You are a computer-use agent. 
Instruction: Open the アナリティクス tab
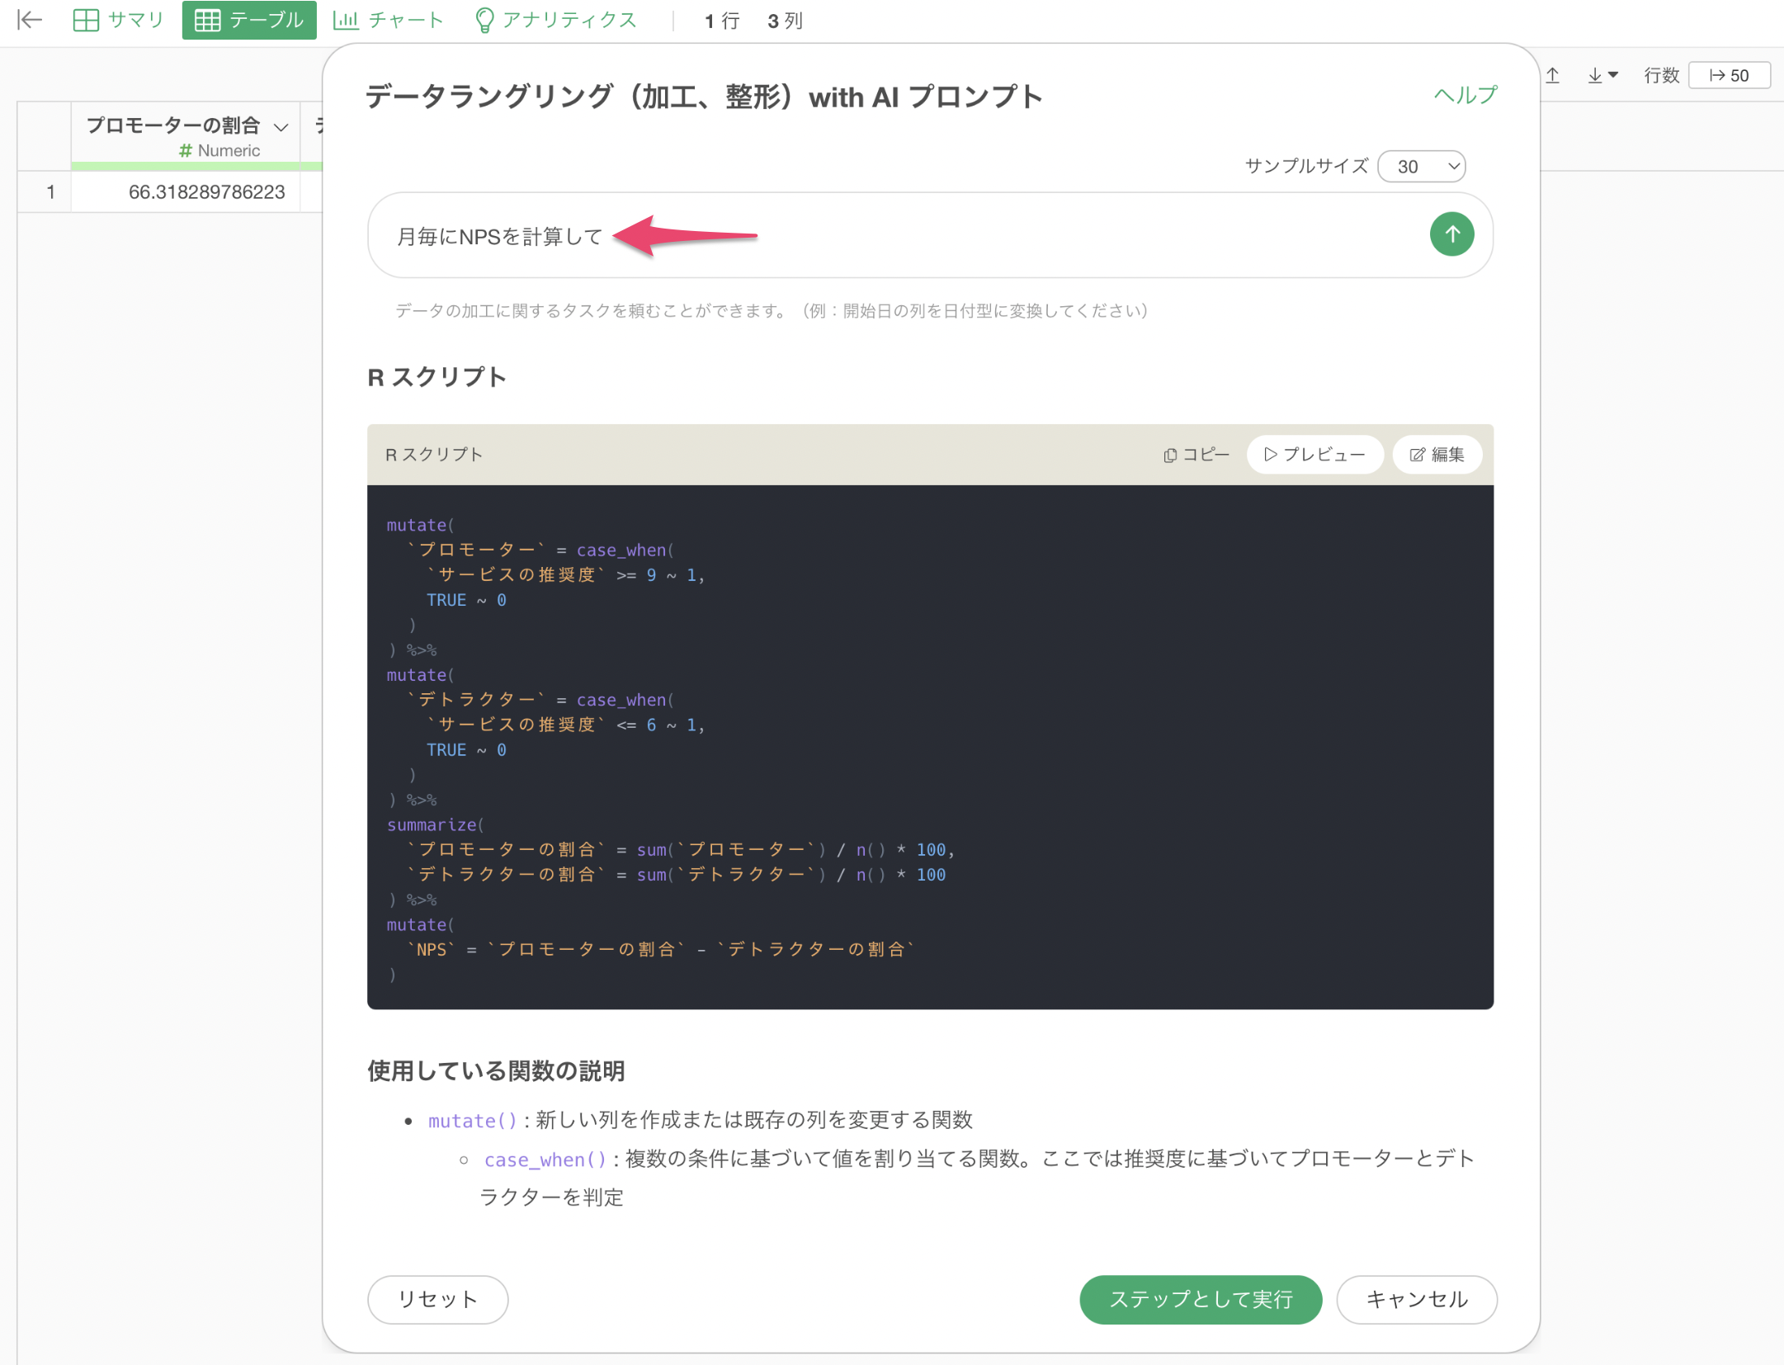(556, 20)
